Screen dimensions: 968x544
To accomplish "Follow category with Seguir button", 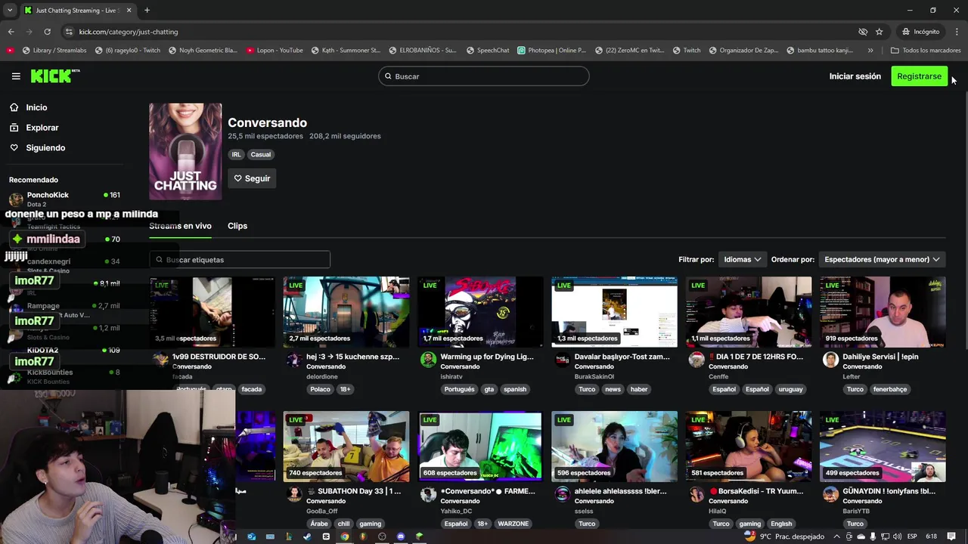I will (x=252, y=178).
